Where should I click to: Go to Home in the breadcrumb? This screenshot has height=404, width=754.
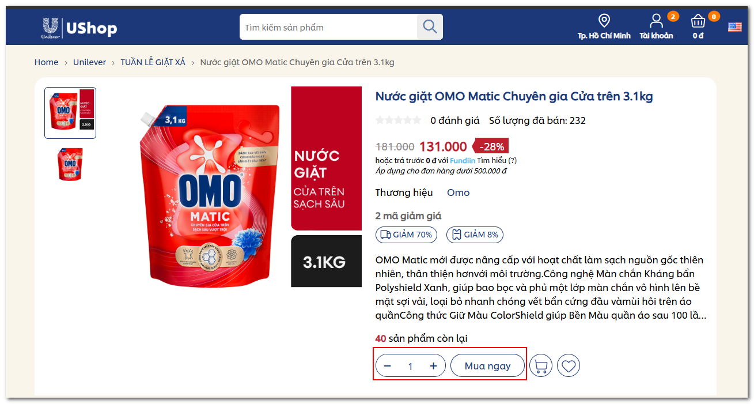pos(46,62)
